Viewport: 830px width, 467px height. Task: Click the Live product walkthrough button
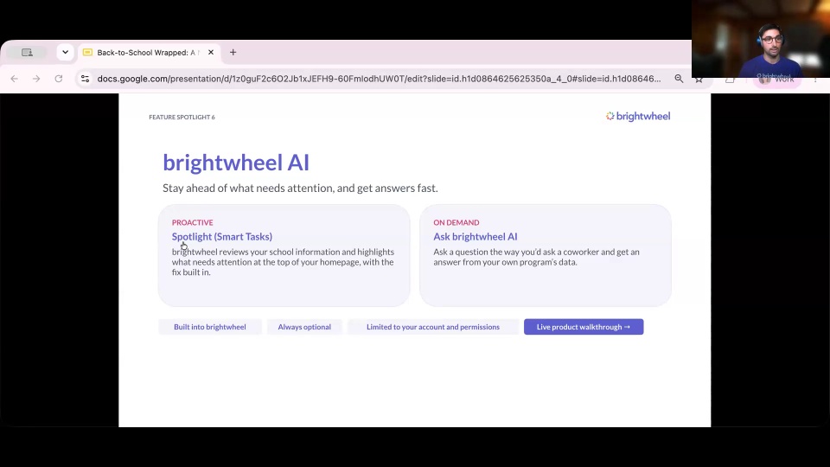[x=584, y=327]
